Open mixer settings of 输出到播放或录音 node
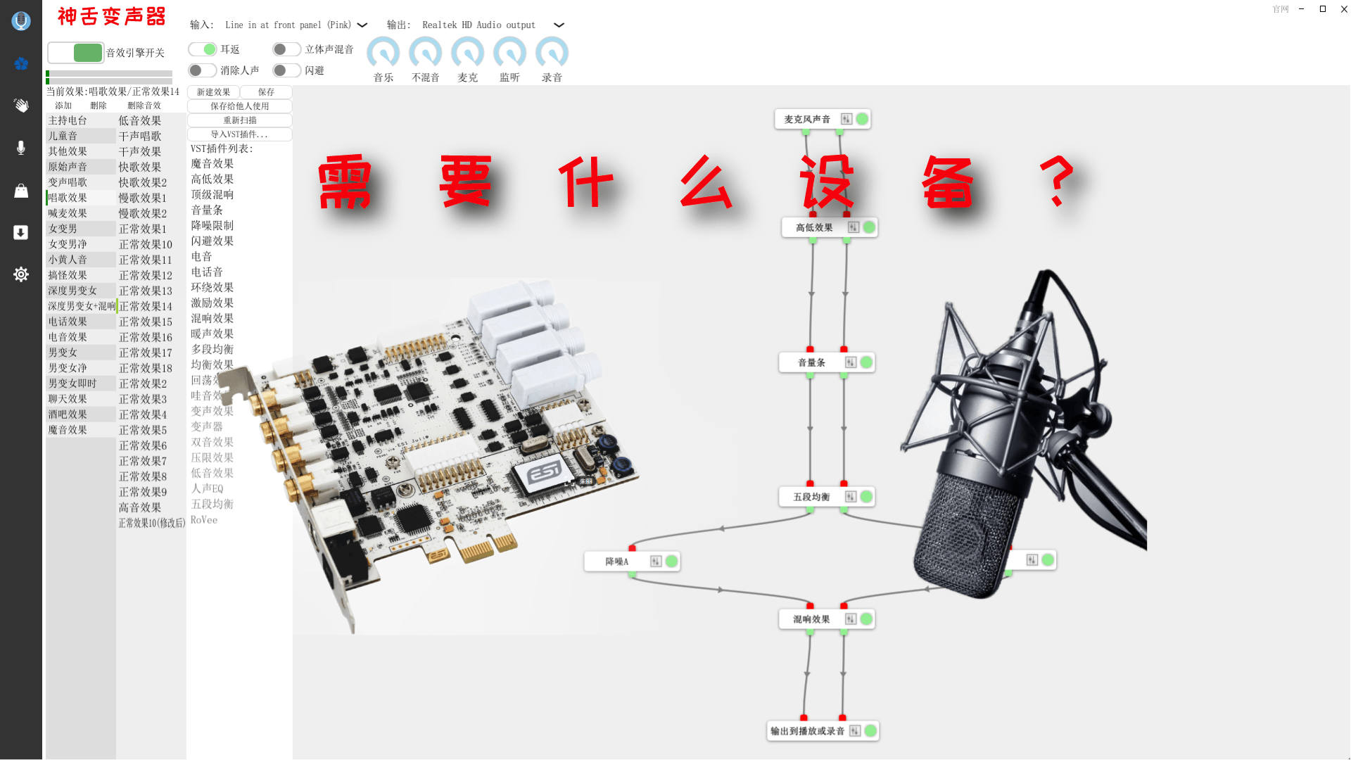Image resolution: width=1351 pixels, height=760 pixels. click(x=855, y=731)
